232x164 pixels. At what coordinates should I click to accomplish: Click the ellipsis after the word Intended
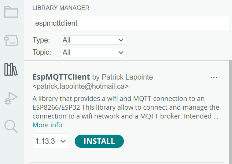tap(216, 116)
